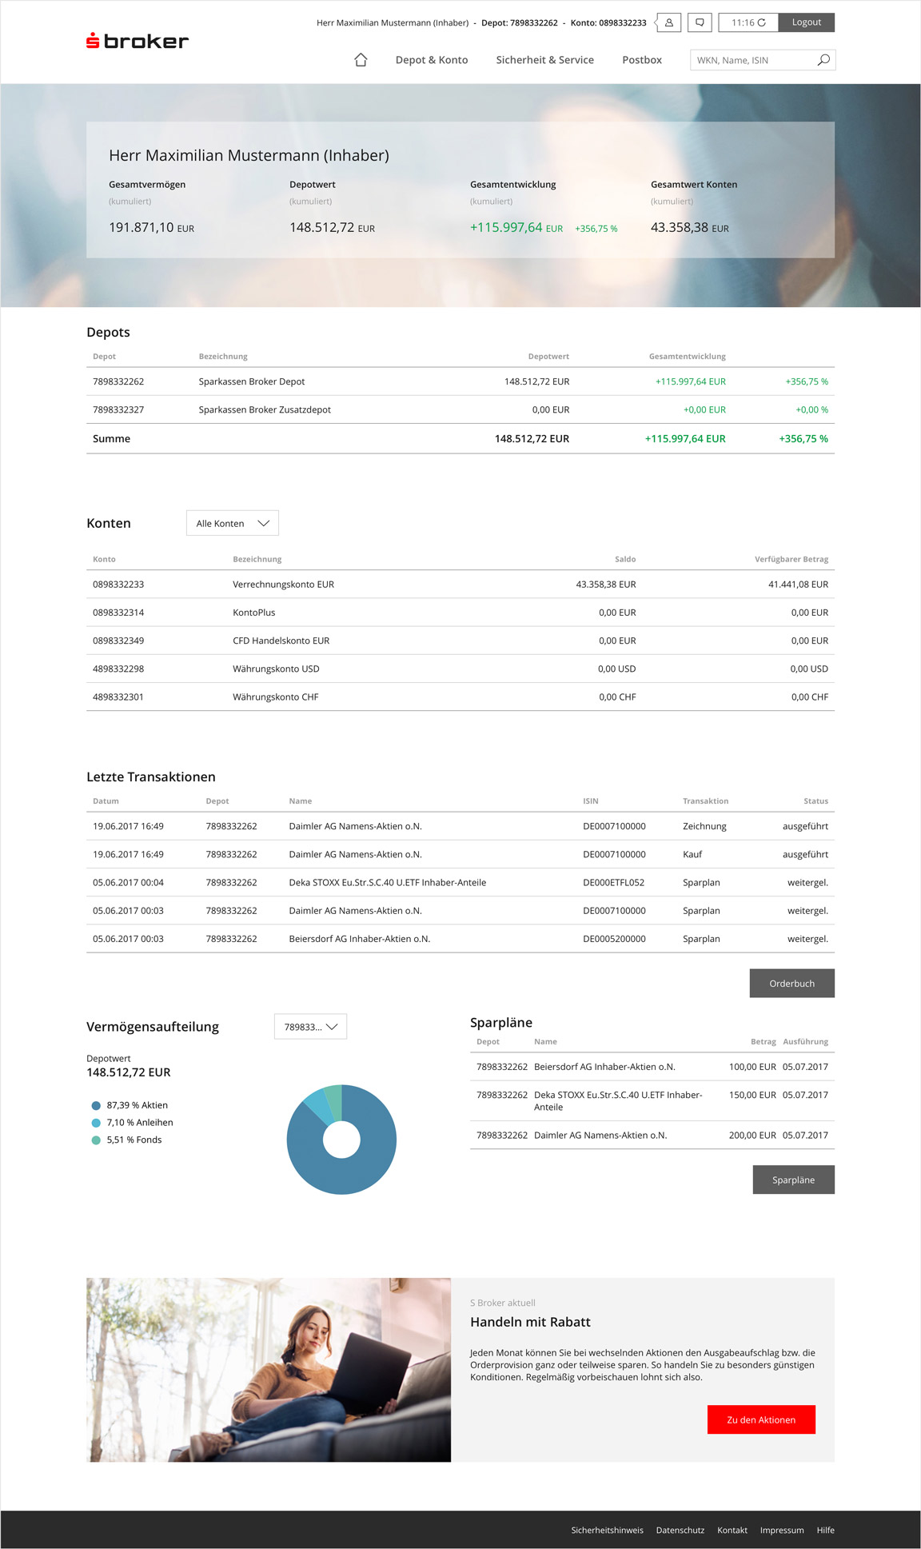The image size is (921, 1549).
Task: Click the Deka STOXX transaction name in Letzte Transaktionen
Action: tap(388, 882)
